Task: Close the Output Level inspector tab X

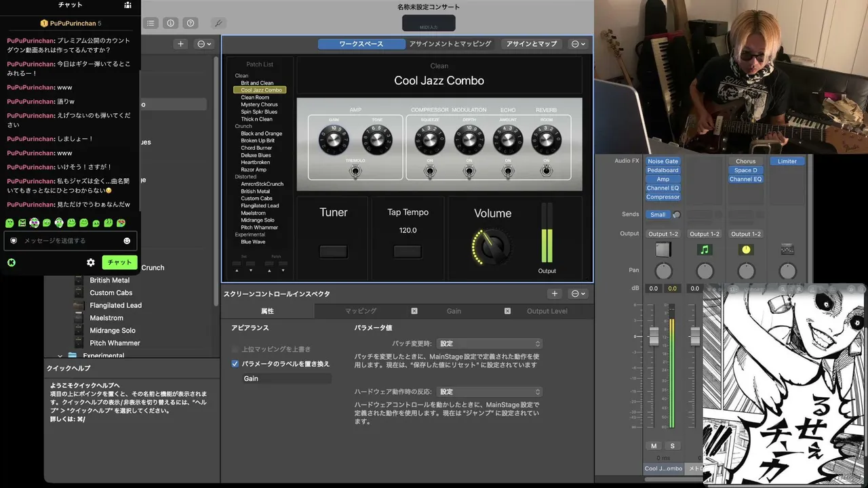Action: tap(507, 311)
